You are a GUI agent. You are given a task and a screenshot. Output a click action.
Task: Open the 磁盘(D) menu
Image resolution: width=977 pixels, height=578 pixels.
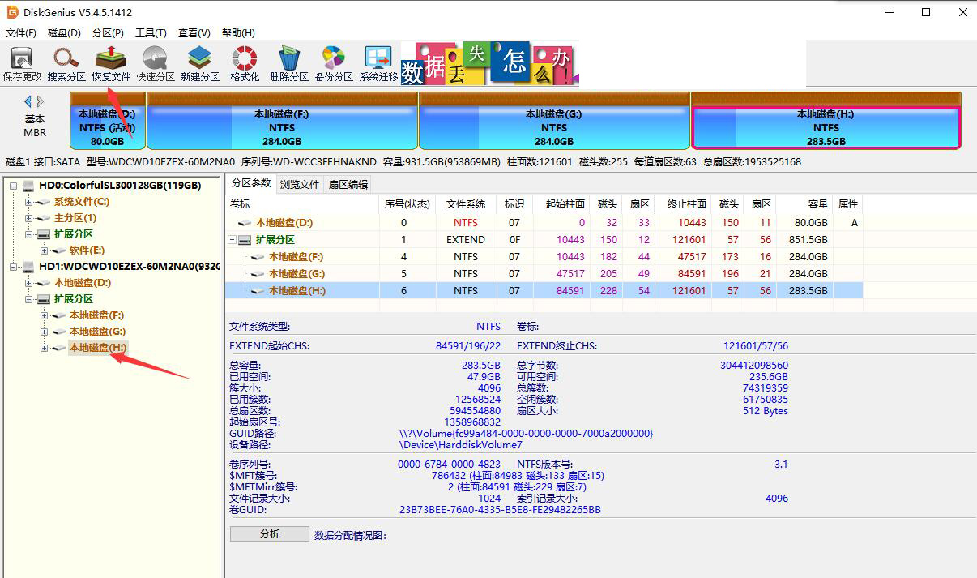[x=63, y=32]
